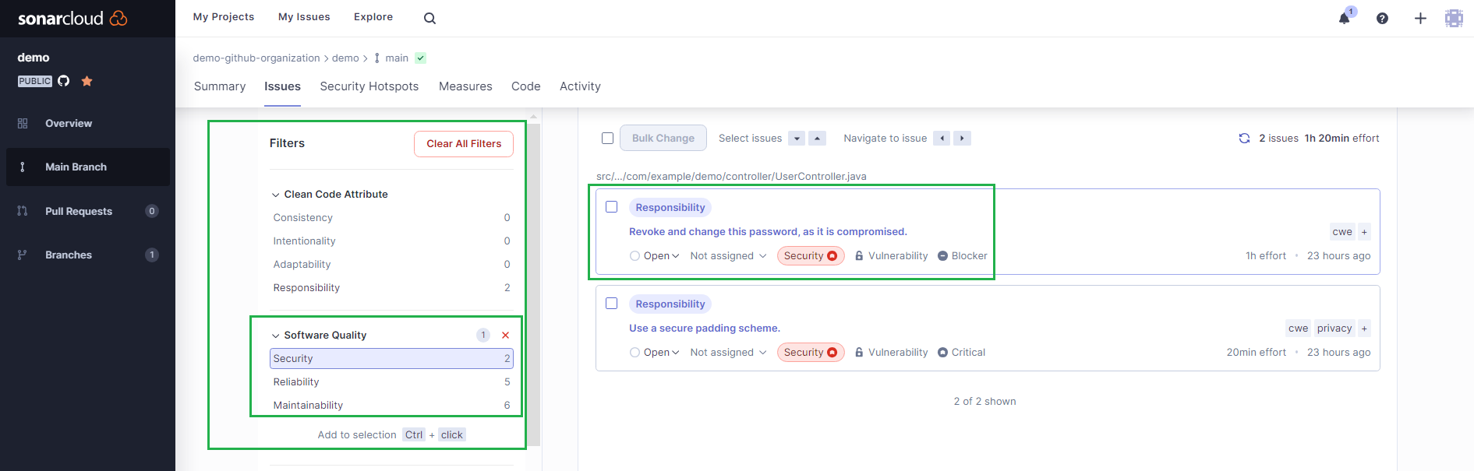Click the green quality gate check icon
The height and width of the screenshot is (471, 1474).
pyautogui.click(x=420, y=58)
